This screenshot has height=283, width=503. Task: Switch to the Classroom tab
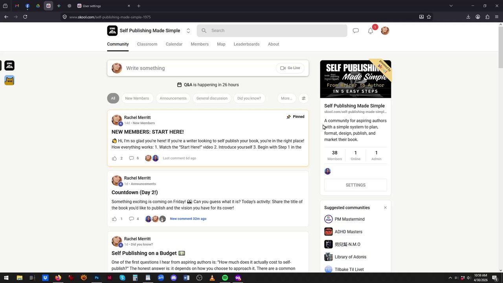(147, 44)
